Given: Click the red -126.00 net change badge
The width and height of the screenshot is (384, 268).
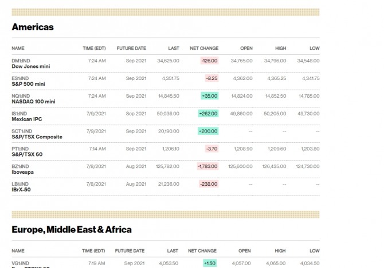Looking at the screenshot, I should 209,61.
